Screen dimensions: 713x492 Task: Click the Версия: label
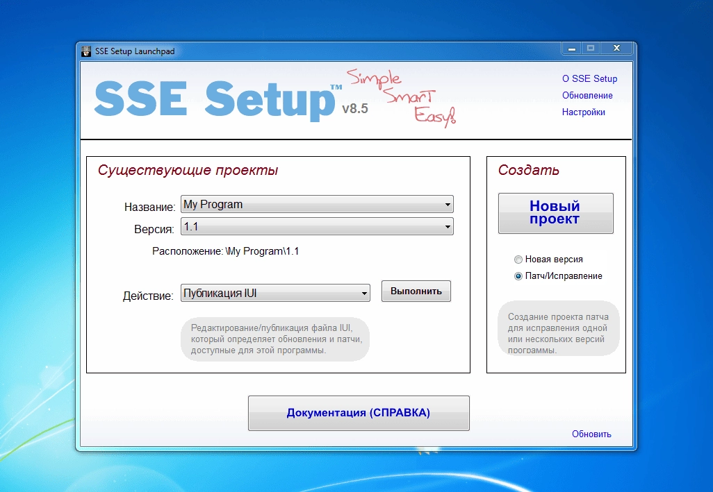click(x=154, y=230)
